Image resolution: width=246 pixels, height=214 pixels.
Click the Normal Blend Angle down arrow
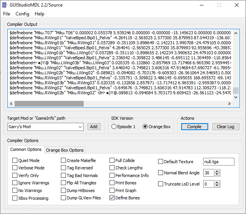[x=217, y=175]
